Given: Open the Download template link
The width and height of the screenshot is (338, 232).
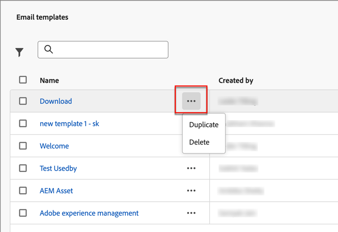Looking at the screenshot, I should coord(56,101).
